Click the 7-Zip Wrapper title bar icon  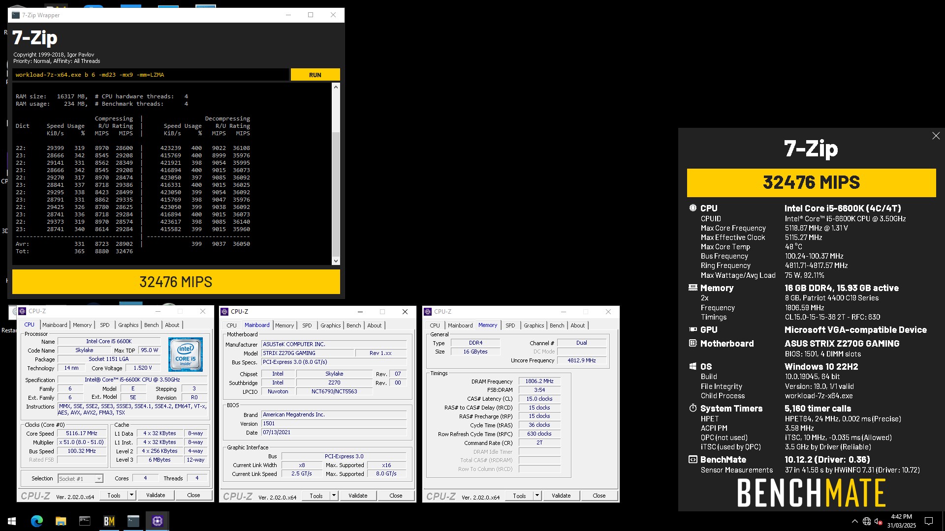(x=16, y=15)
